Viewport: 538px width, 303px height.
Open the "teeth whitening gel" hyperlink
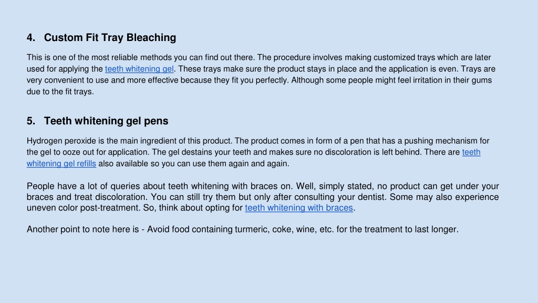tap(139, 69)
